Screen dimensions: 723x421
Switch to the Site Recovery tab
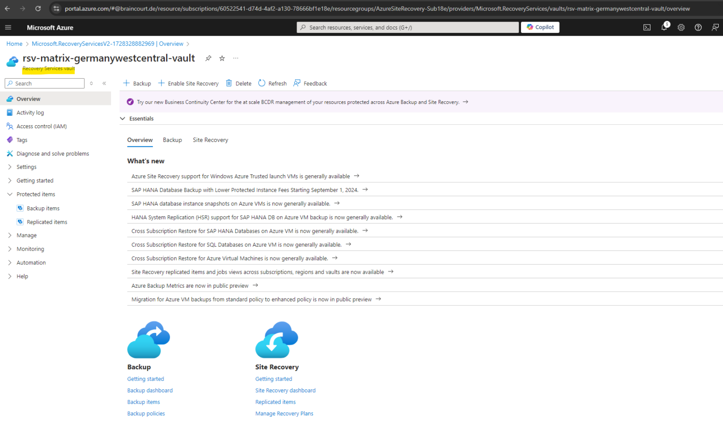coord(210,140)
